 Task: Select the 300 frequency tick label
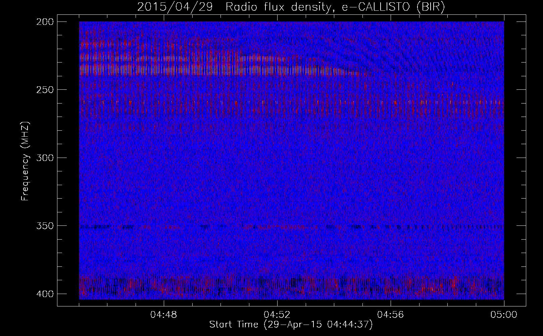click(45, 158)
